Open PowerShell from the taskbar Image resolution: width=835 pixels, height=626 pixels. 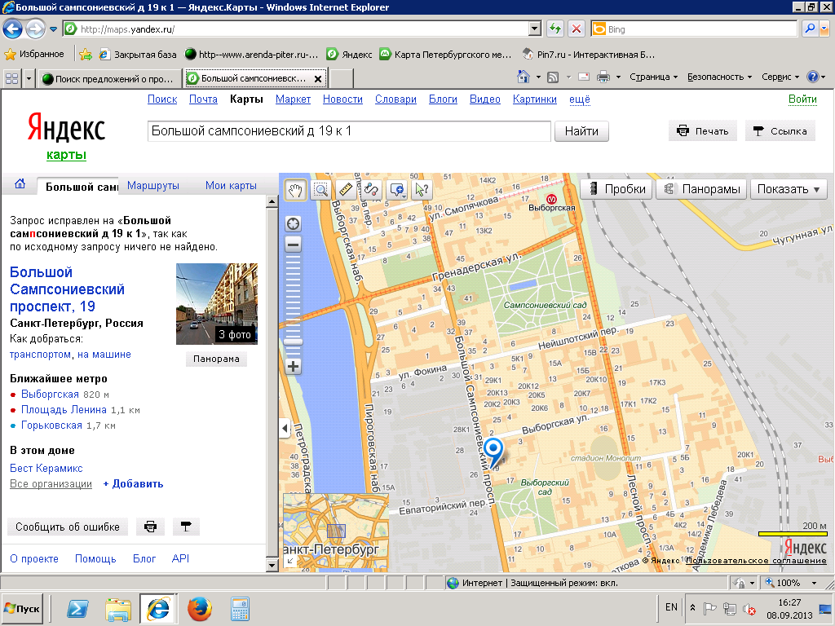tap(77, 608)
